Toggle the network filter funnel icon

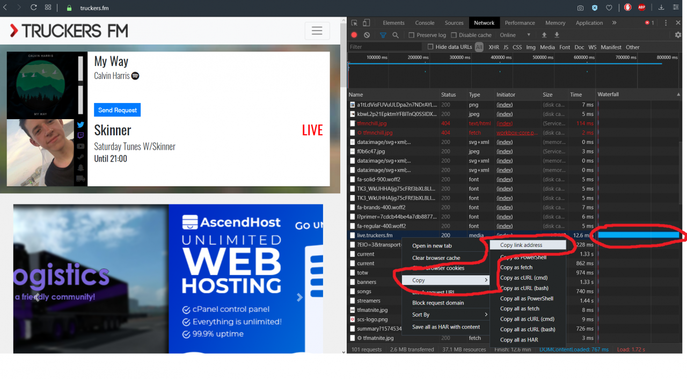(383, 35)
